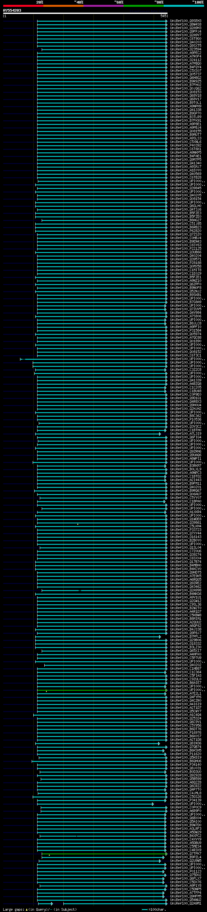
Task: Click UniRef100_A9V1U1 label
Action: [186, 598]
